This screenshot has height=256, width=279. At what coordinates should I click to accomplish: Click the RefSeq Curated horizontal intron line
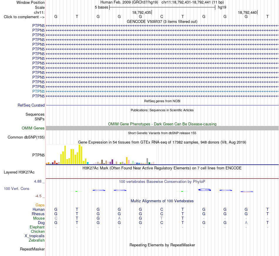[162, 105]
